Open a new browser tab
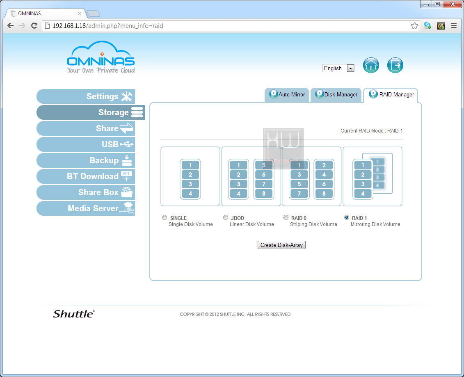The width and height of the screenshot is (464, 377). [94, 14]
